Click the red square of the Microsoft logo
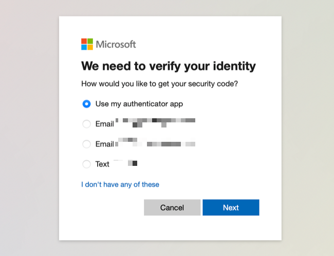 [x=84, y=41]
